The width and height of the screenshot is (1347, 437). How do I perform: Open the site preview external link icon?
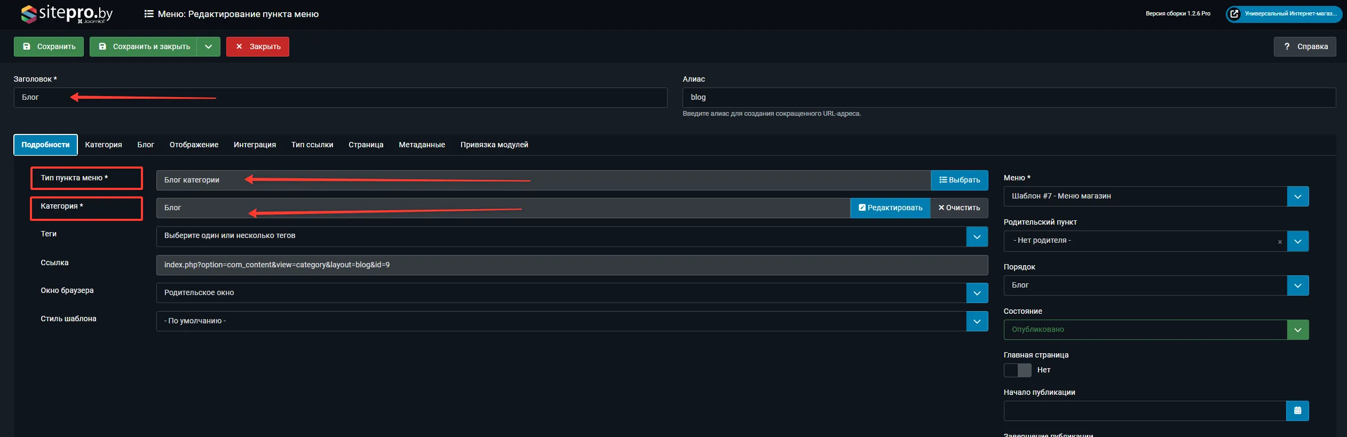(x=1234, y=14)
